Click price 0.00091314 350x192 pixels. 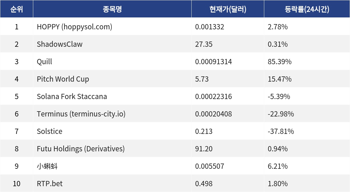tap(213, 62)
